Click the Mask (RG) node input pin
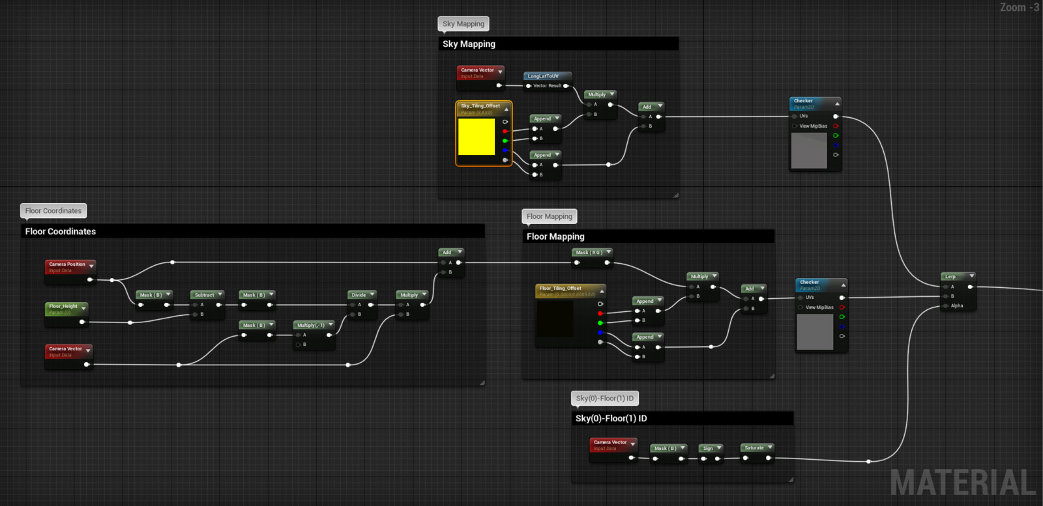The image size is (1043, 506). point(576,263)
